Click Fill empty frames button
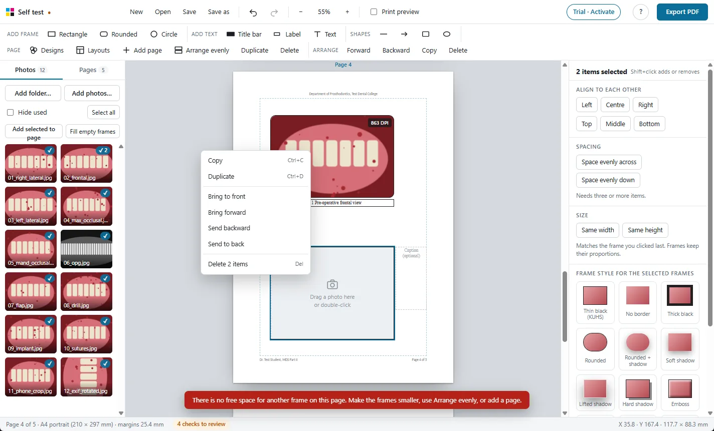The width and height of the screenshot is (714, 431). pos(93,132)
